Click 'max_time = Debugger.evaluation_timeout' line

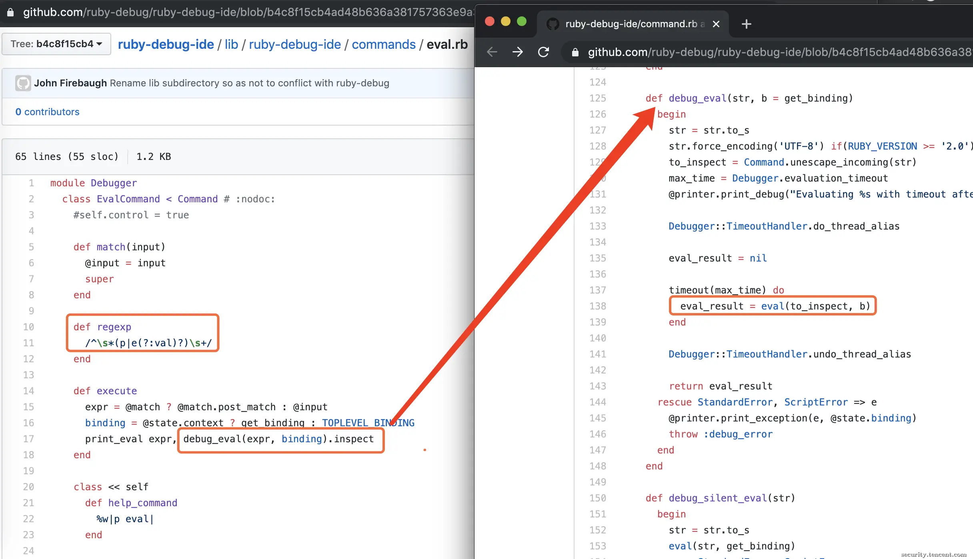[x=778, y=178]
